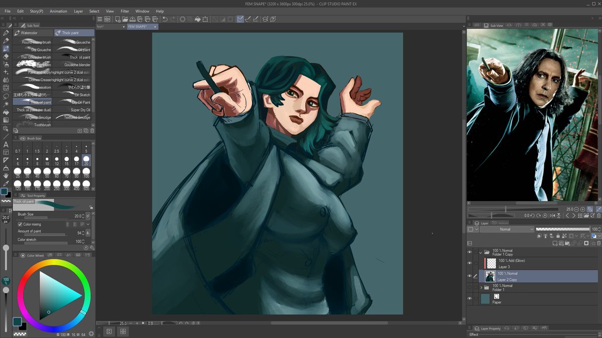Select the Eyedropper tool
Screen dimensions: 602x338
click(x=6, y=183)
